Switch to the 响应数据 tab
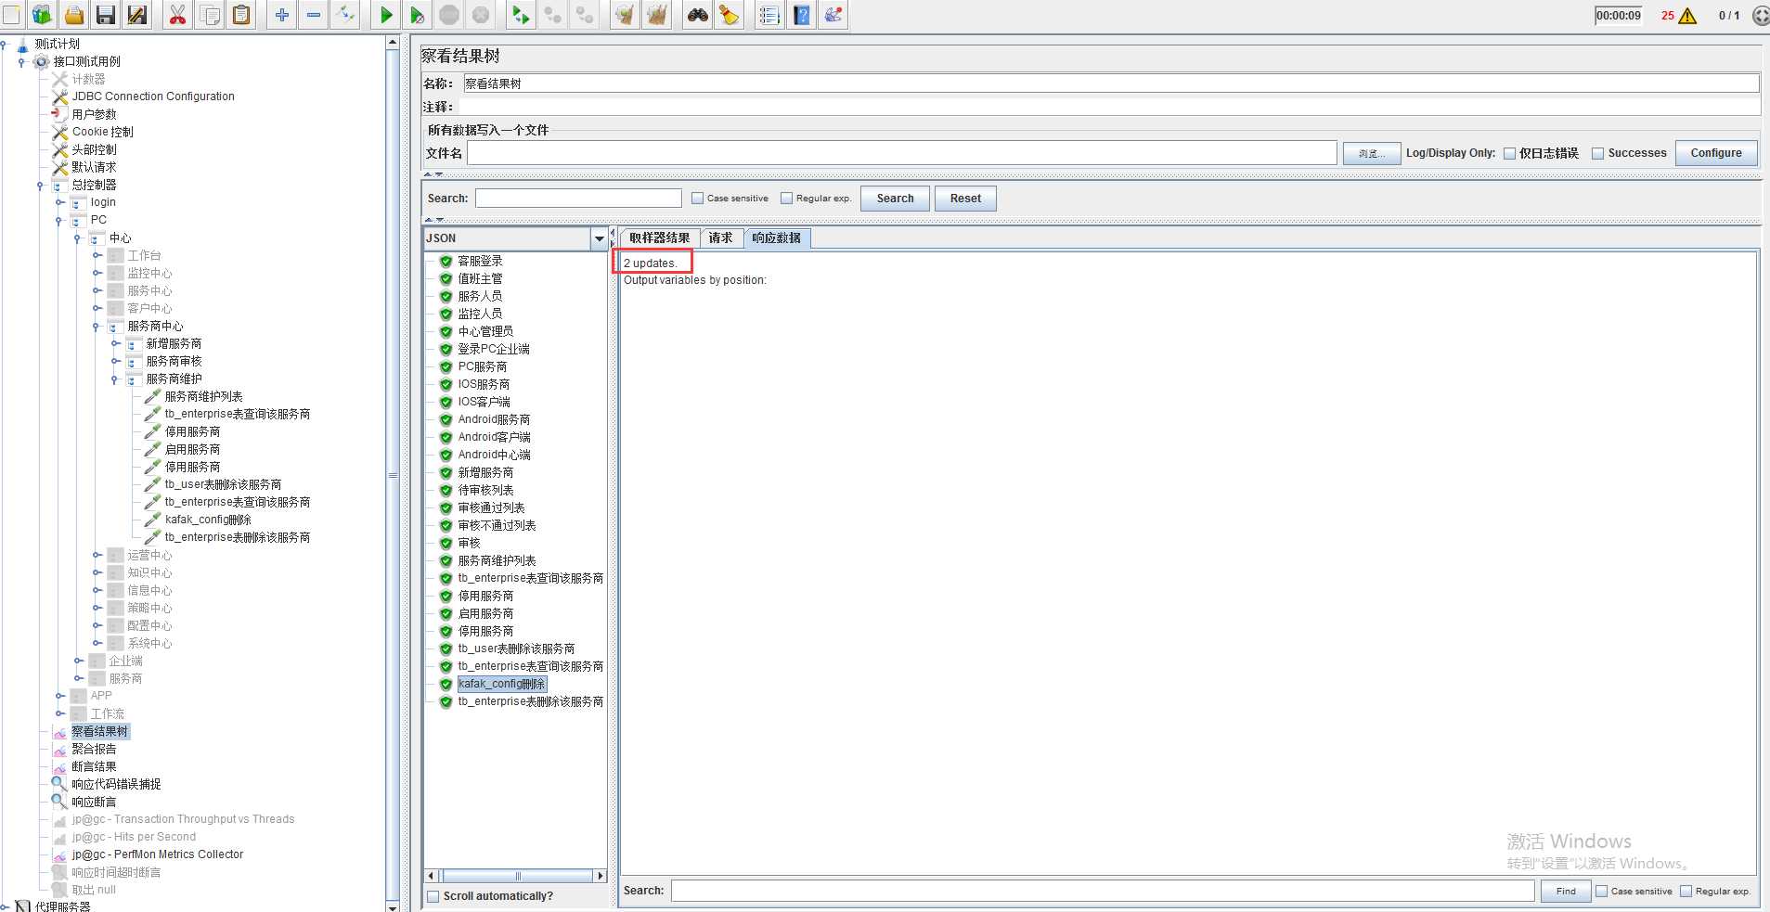The height and width of the screenshot is (912, 1770). click(x=777, y=238)
